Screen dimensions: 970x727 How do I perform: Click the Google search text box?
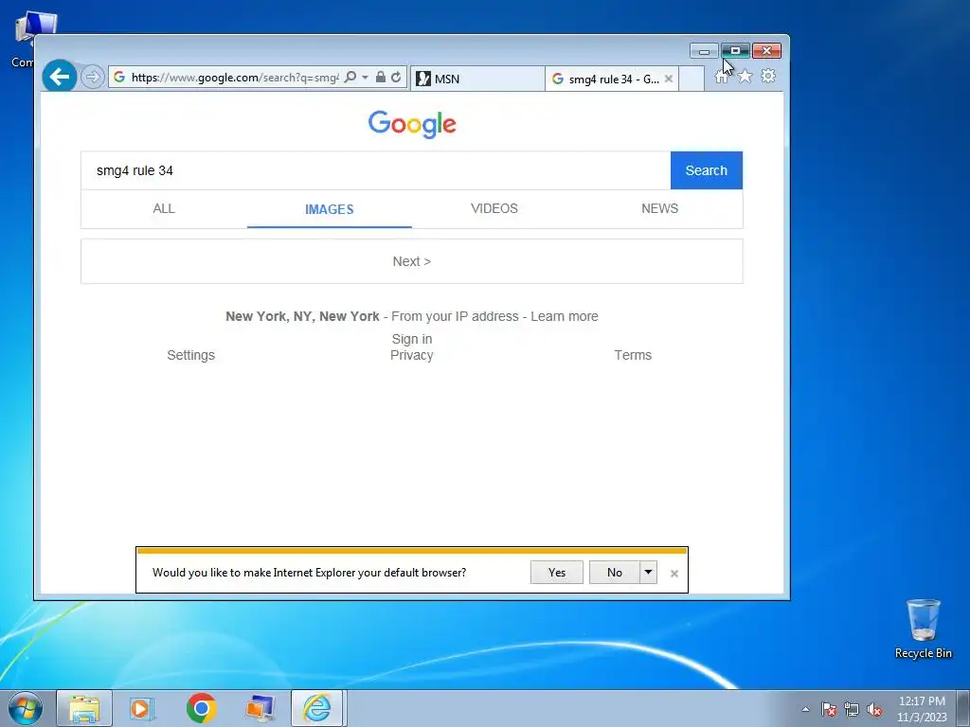click(x=375, y=170)
